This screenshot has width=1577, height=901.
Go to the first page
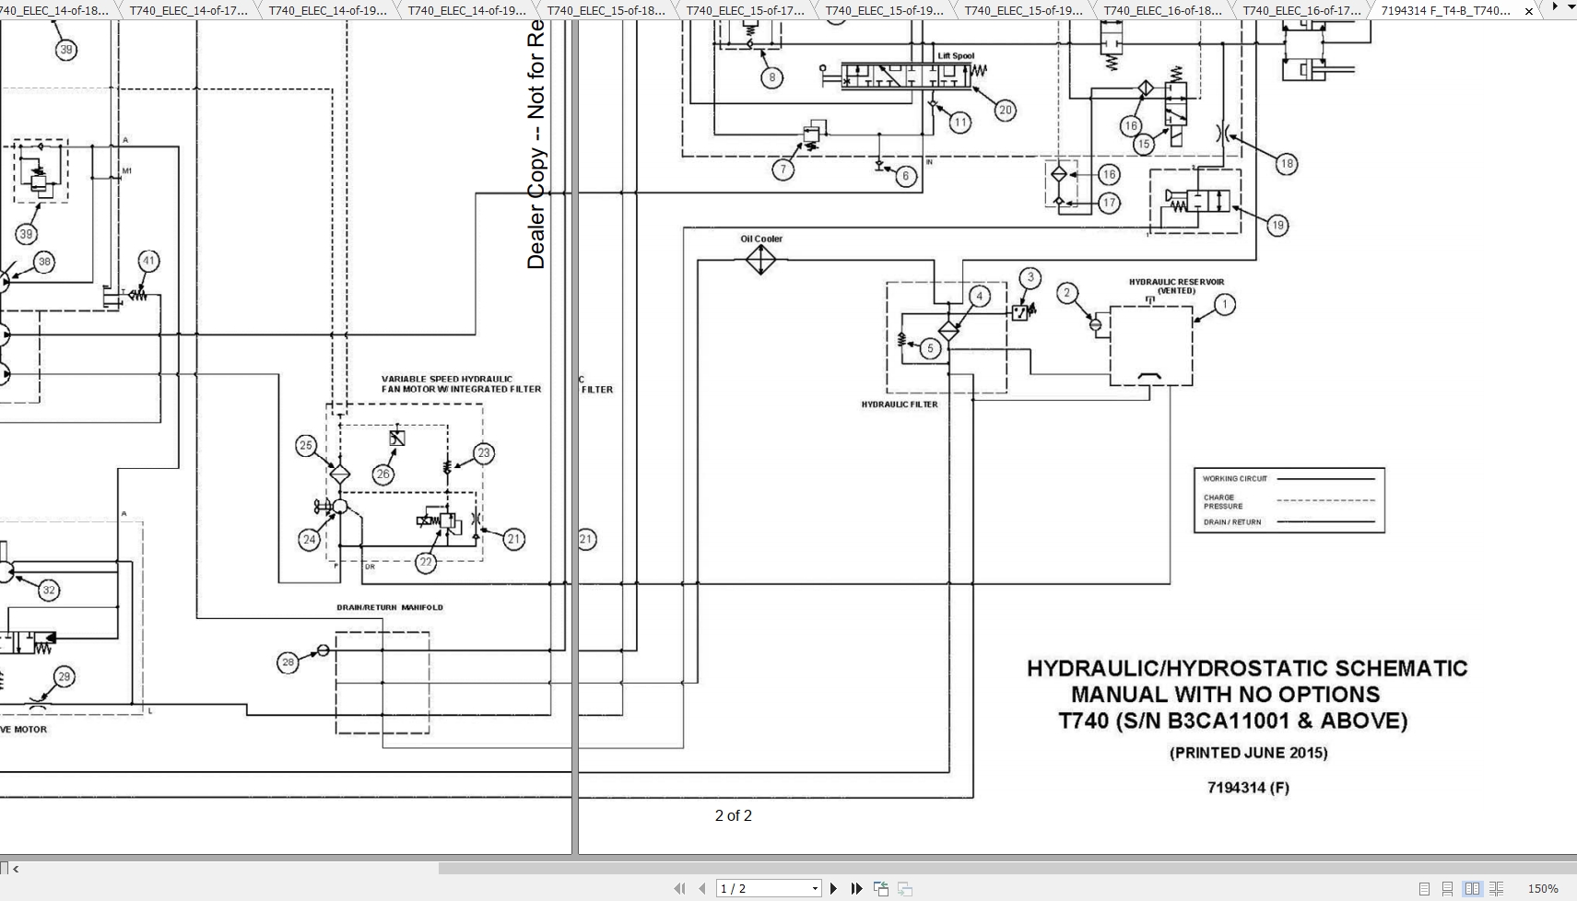(x=679, y=888)
